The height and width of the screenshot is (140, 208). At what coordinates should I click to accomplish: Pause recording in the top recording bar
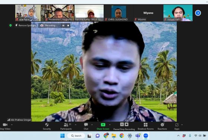[x=63, y=25]
